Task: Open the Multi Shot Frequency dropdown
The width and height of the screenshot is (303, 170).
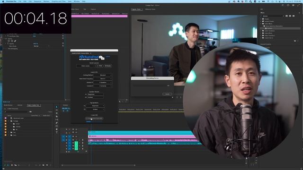Action: click(x=103, y=79)
